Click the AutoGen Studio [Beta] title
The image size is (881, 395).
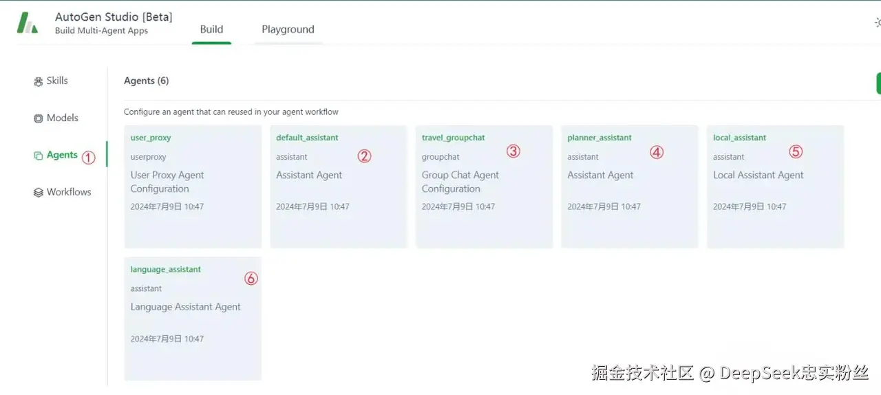pos(114,17)
